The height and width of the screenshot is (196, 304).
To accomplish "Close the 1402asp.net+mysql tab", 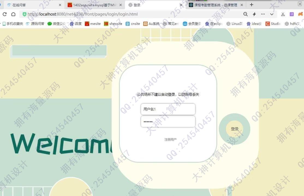I will coord(121,5).
